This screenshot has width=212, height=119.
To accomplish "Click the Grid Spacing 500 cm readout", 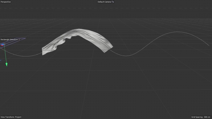I will 201,117.
